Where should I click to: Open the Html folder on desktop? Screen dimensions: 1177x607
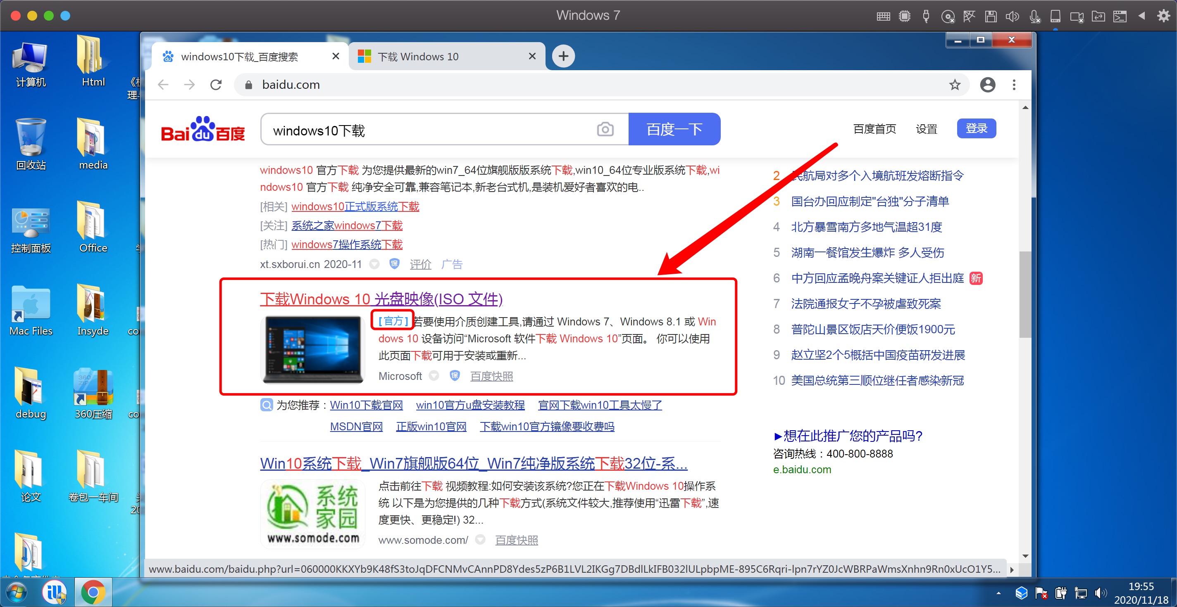pyautogui.click(x=93, y=62)
